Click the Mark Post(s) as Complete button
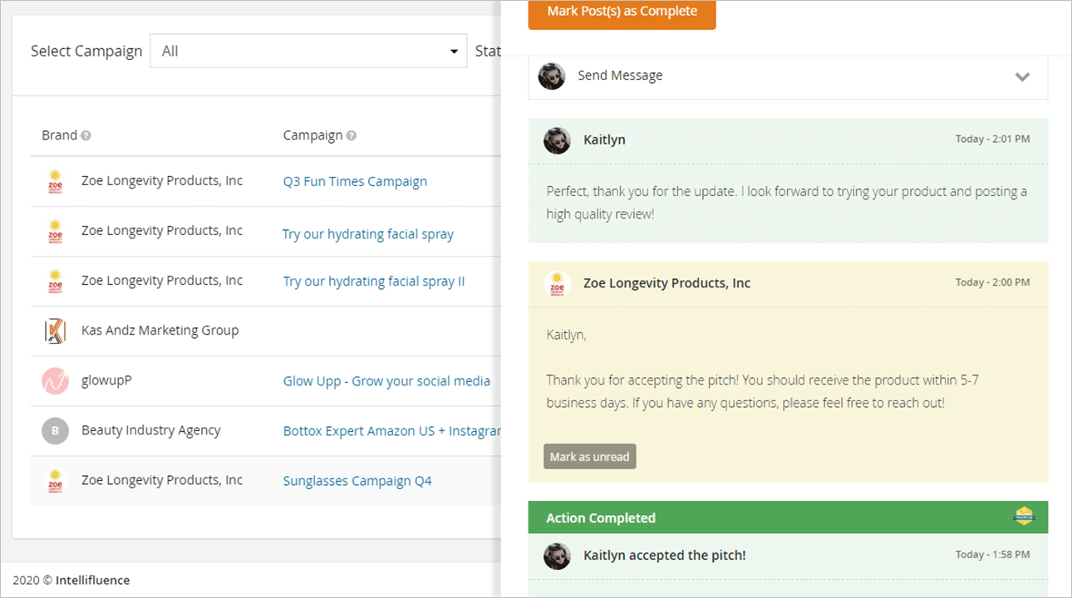This screenshot has height=598, width=1072. point(622,12)
